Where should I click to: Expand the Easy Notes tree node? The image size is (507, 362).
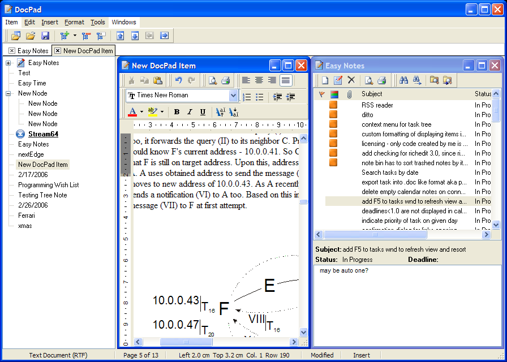(8, 63)
